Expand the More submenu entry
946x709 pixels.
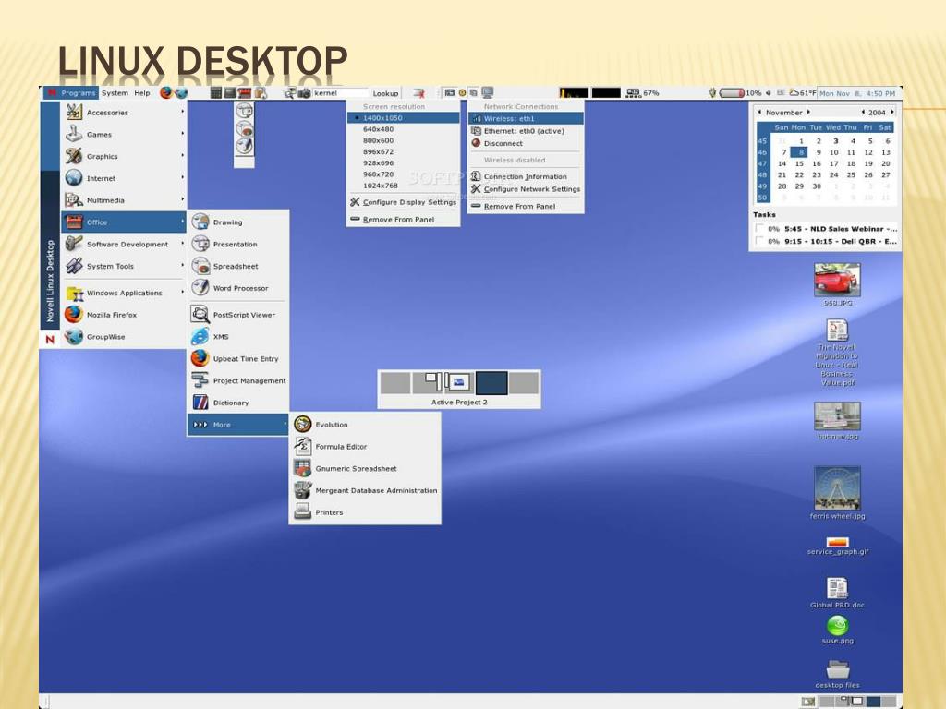(x=238, y=425)
